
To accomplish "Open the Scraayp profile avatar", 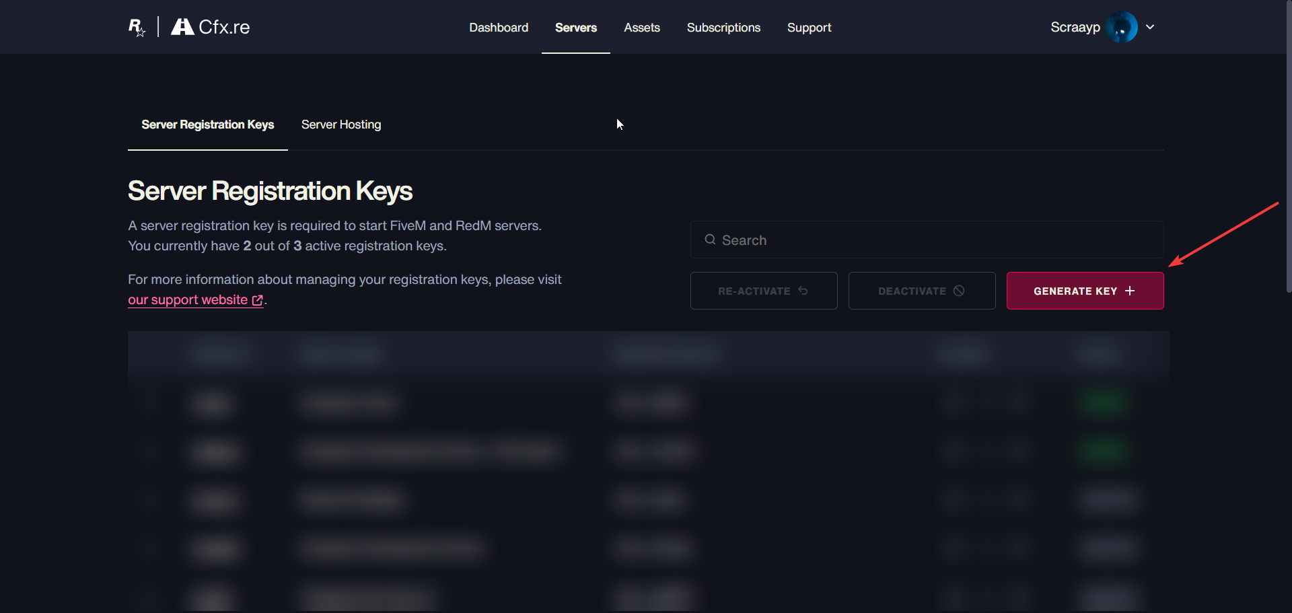I will [x=1122, y=27].
